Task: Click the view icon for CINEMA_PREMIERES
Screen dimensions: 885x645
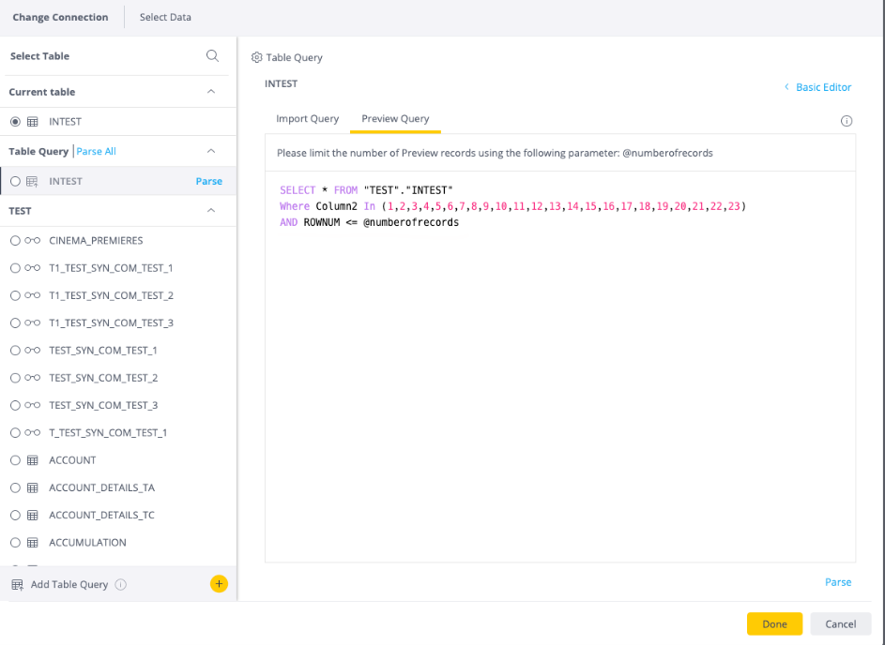Action: point(32,241)
